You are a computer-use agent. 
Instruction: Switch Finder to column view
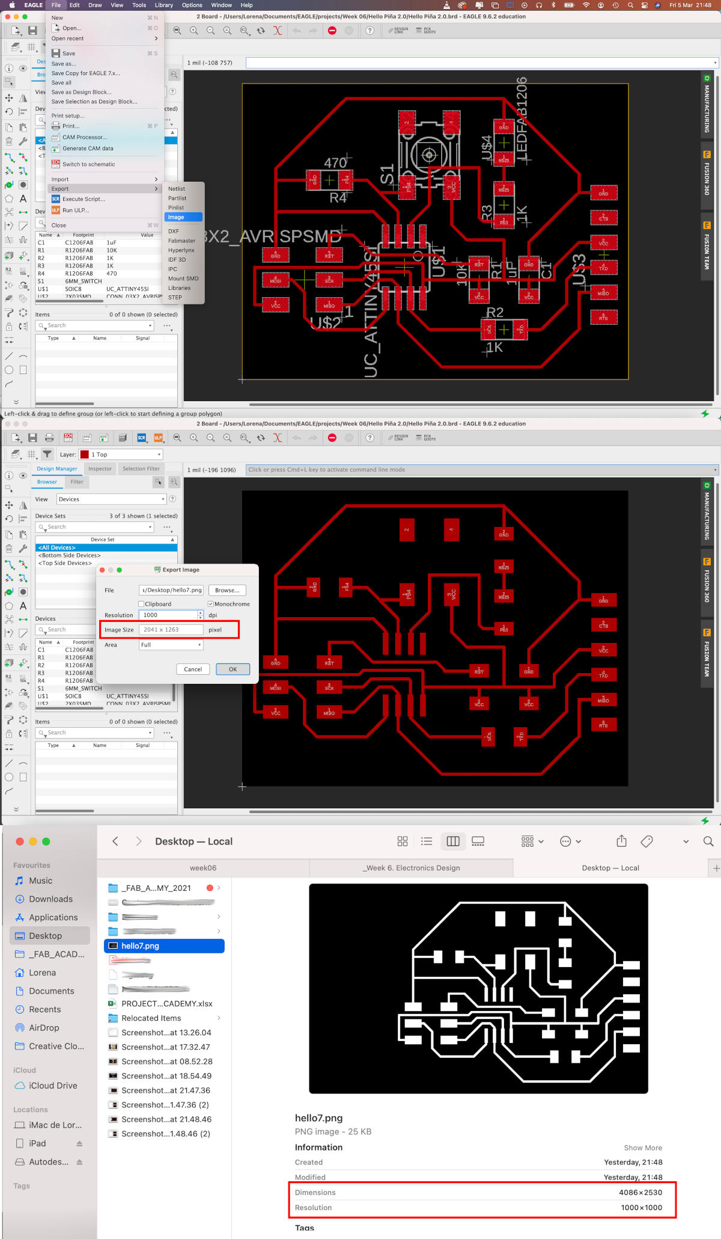[x=453, y=841]
